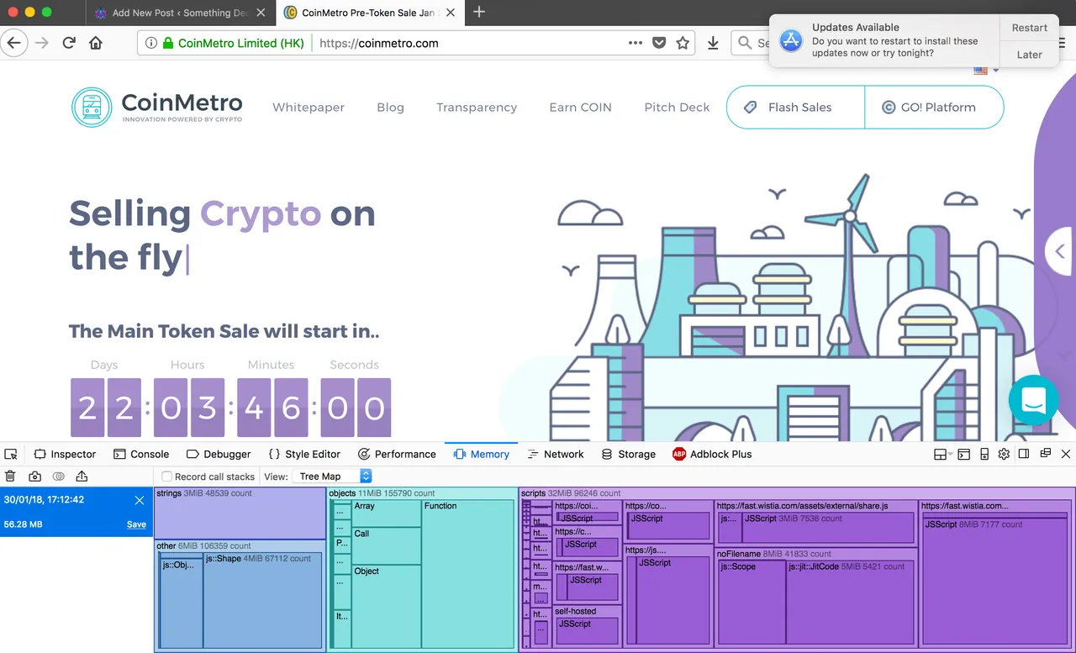Clear snapshots with the trash icon

click(x=11, y=477)
